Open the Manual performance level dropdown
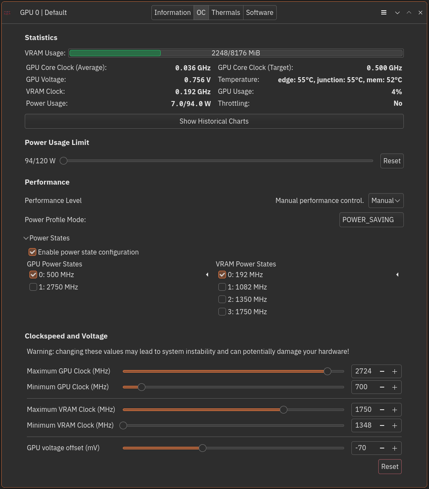Image resolution: width=429 pixels, height=489 pixels. 386,201
